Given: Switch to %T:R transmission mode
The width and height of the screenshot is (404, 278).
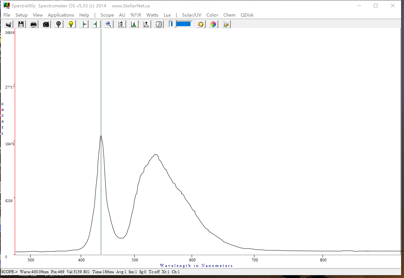Looking at the screenshot, I should tap(136, 15).
